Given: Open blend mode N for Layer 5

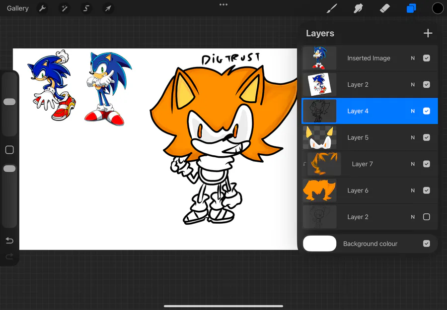Looking at the screenshot, I should pyautogui.click(x=413, y=137).
